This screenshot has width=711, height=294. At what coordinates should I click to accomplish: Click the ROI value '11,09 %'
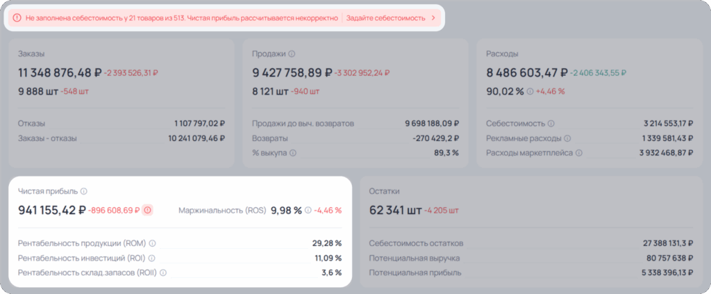[x=328, y=258]
